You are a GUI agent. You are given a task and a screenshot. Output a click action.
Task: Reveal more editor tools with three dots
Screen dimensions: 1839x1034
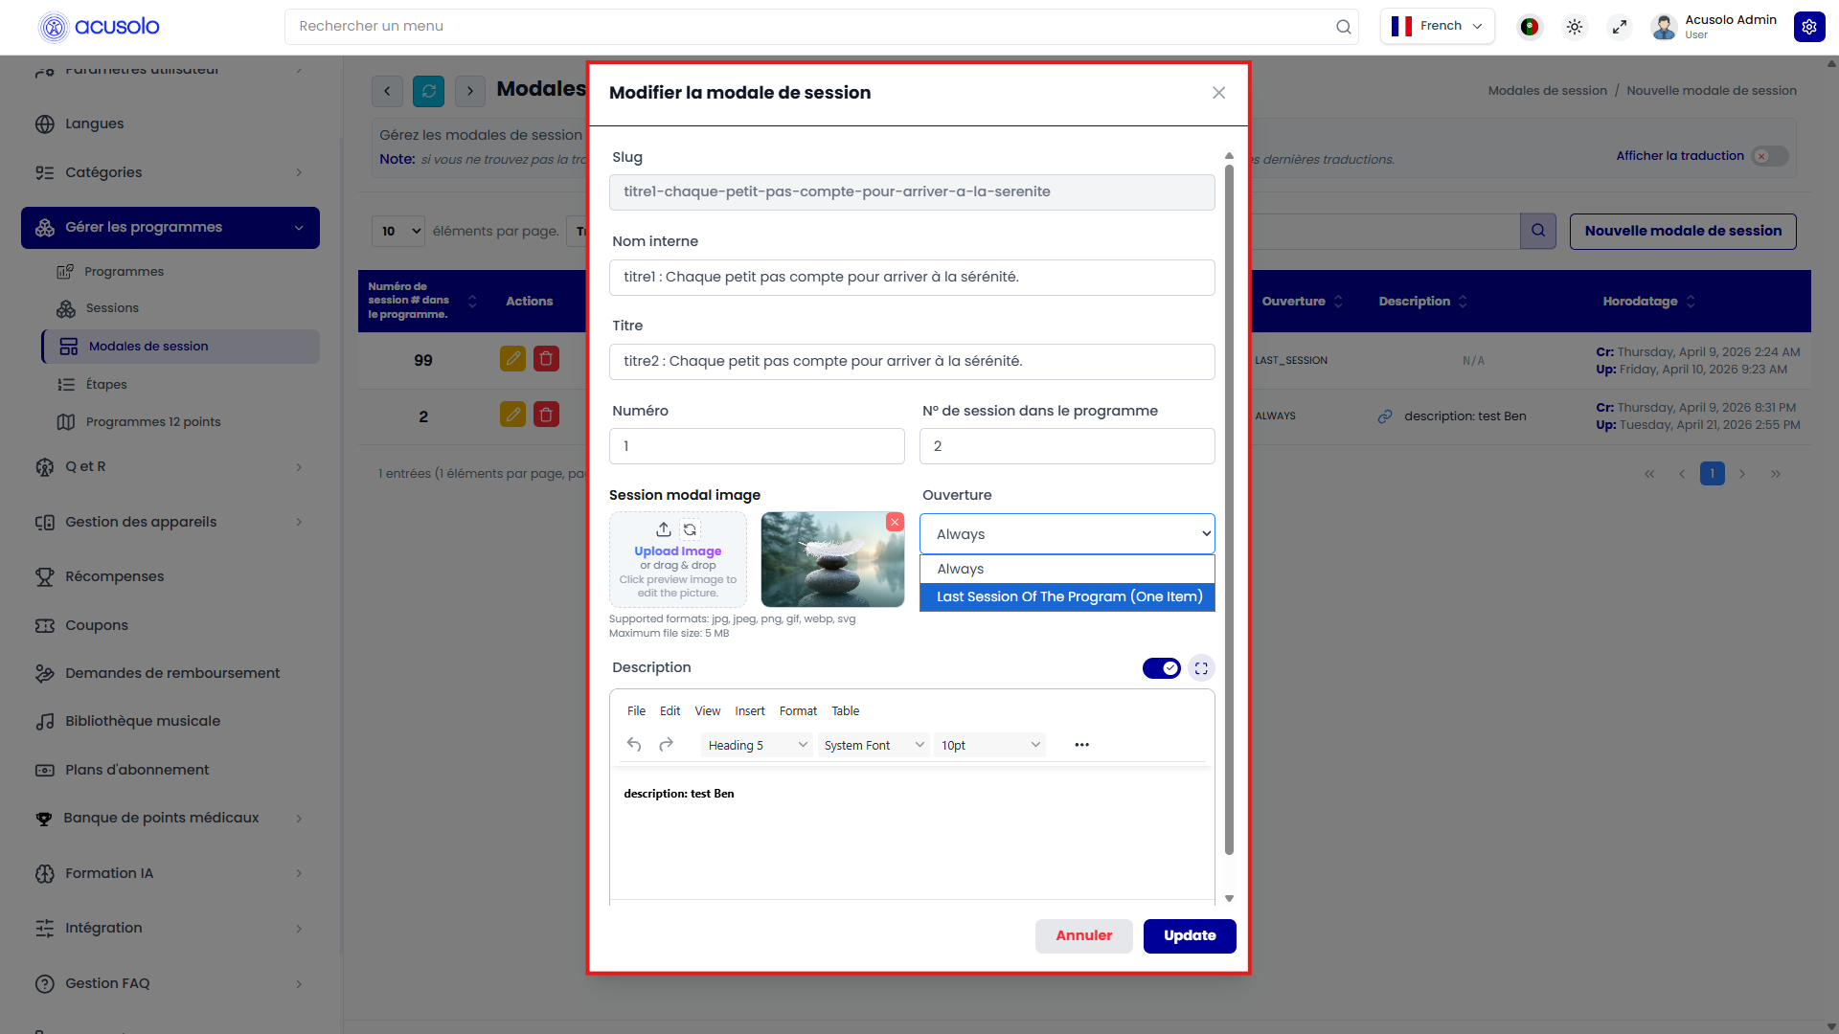1081,745
